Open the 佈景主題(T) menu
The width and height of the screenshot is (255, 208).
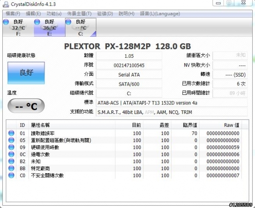click(x=79, y=14)
